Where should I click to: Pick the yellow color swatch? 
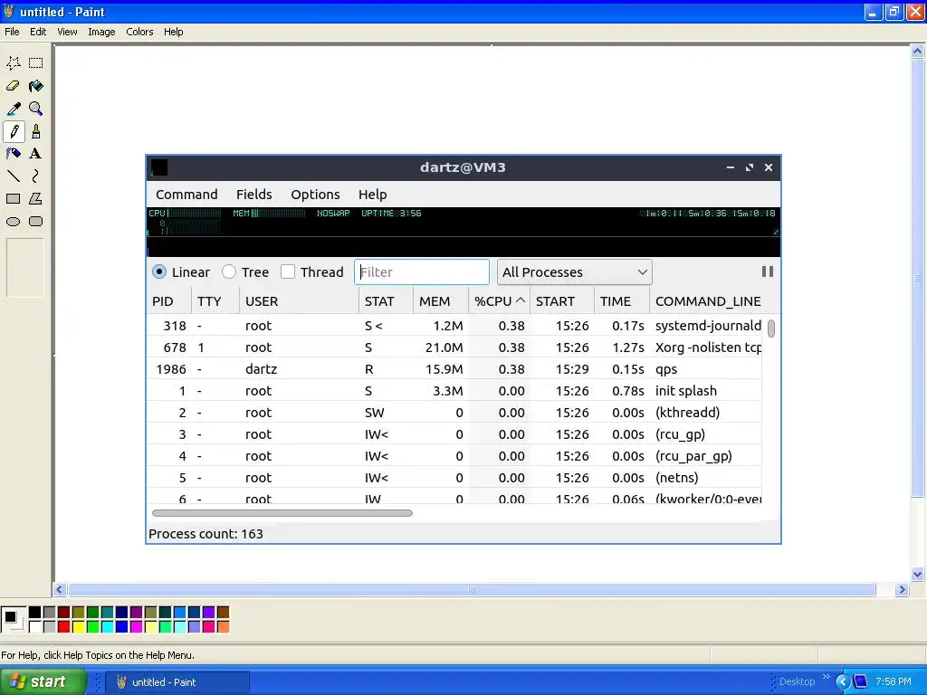pyautogui.click(x=78, y=626)
